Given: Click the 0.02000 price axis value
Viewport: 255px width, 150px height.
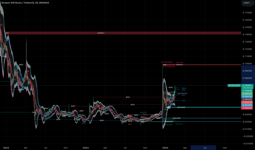Looking at the screenshot, I should tap(247, 122).
